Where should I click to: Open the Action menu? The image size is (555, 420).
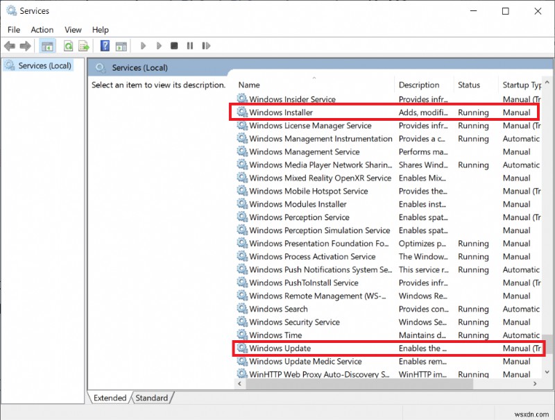point(42,30)
